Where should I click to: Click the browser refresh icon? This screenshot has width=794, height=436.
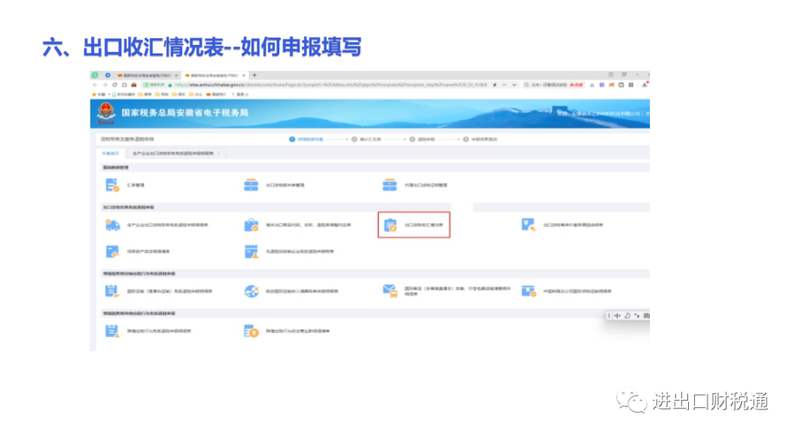(x=115, y=85)
